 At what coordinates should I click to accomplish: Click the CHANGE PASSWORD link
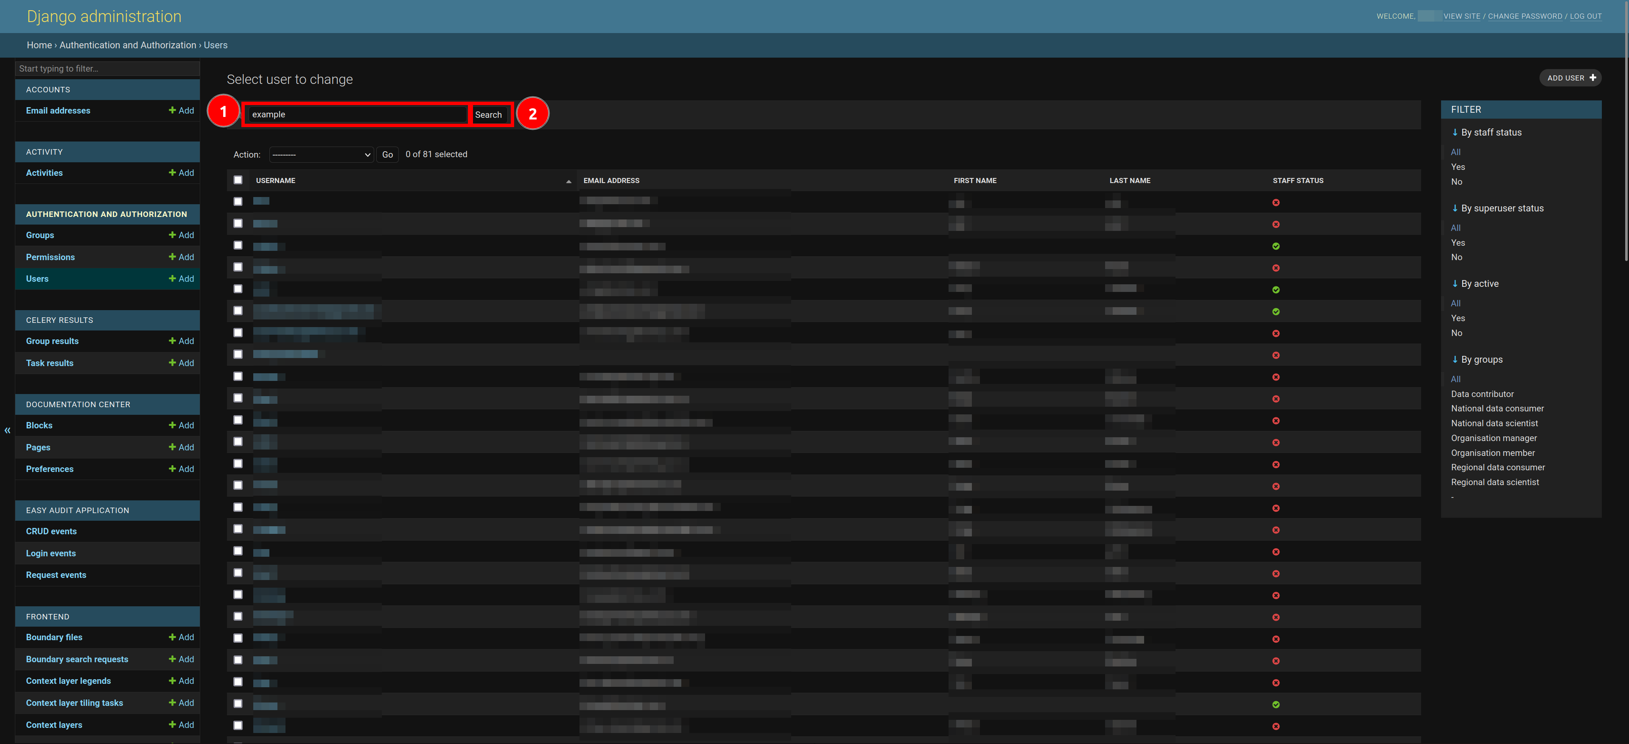(1525, 17)
